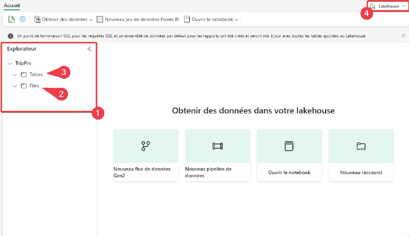Click the notebook icon in toolbar

pyautogui.click(x=187, y=19)
